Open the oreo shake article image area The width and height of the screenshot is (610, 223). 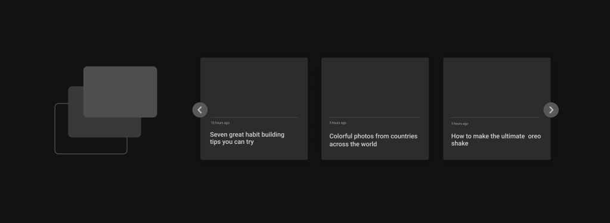click(x=497, y=87)
